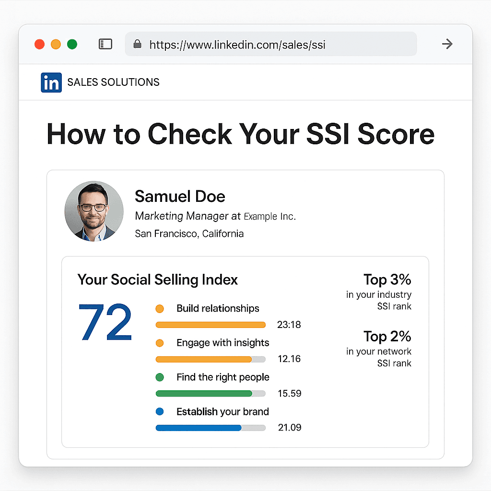Click the large 72 score number
Image resolution: width=491 pixels, height=491 pixels.
coord(105,322)
